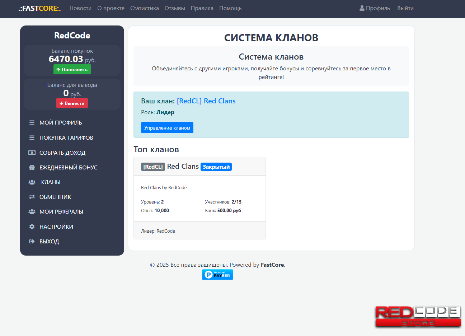
Task: Click the gear icon for НАСТРОЙКИ
Action: (32, 227)
